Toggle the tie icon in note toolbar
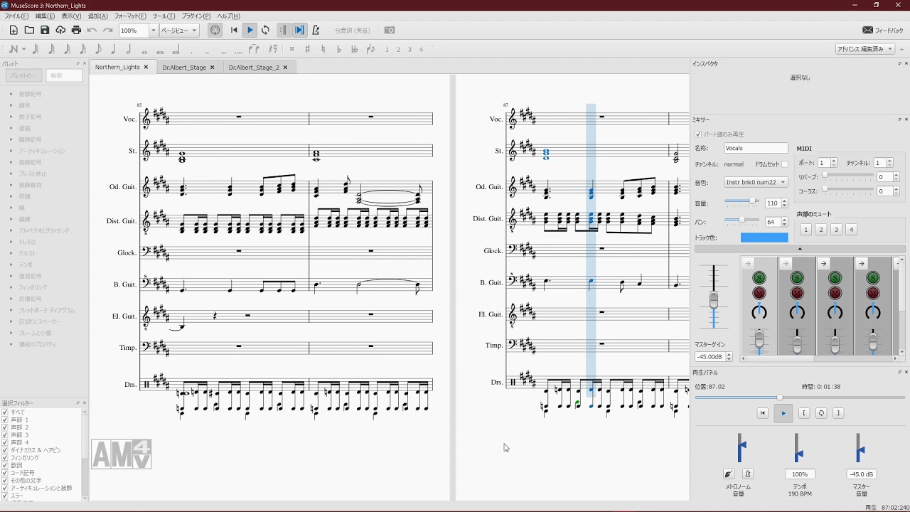Image resolution: width=910 pixels, height=512 pixels. pos(255,49)
